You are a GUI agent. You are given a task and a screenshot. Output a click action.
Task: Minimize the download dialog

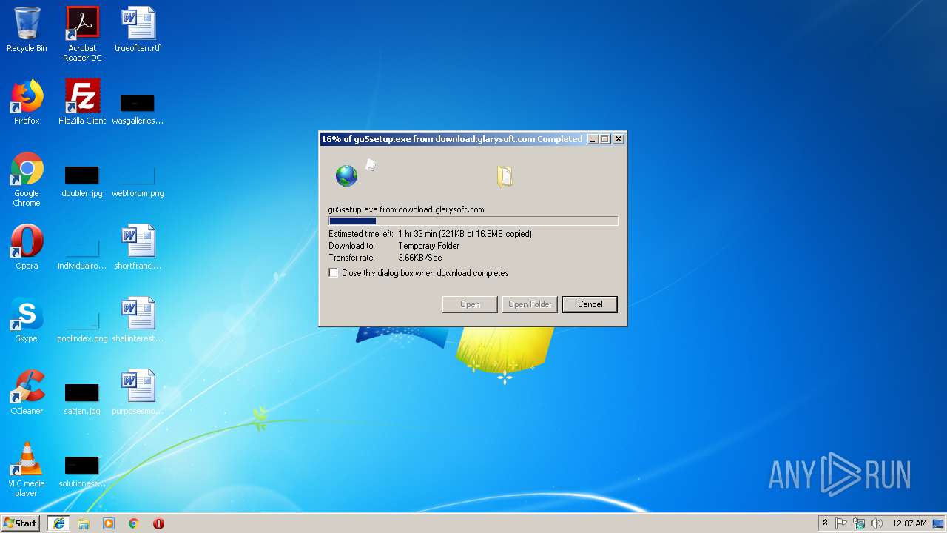(x=592, y=139)
